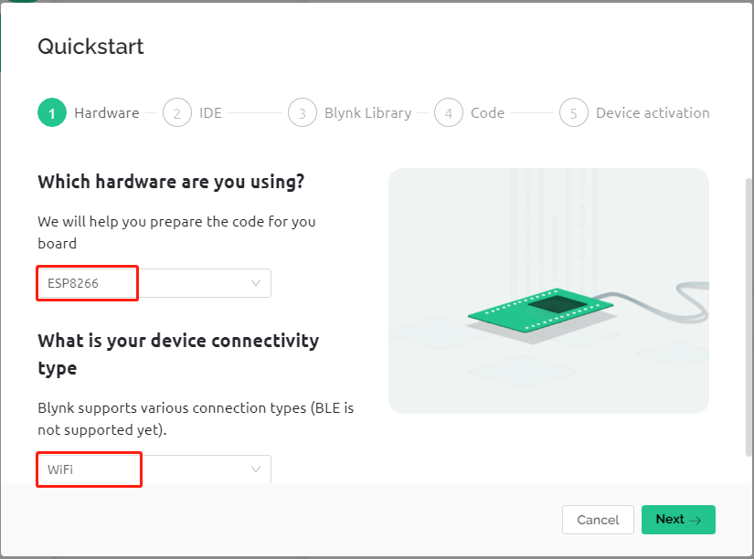Viewport: 754px width, 559px height.
Task: Select the Blynk Library step label
Action: tap(368, 113)
